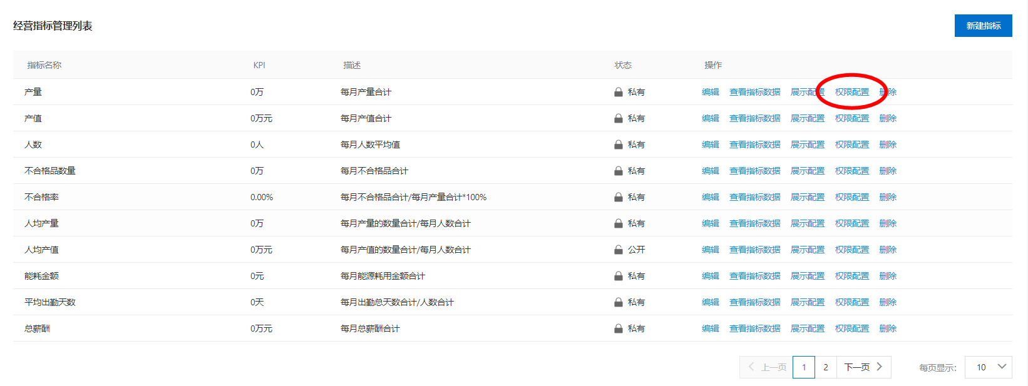Open 权限配置 for 平均出勤天数 row
The width and height of the screenshot is (1028, 386).
pyautogui.click(x=852, y=302)
